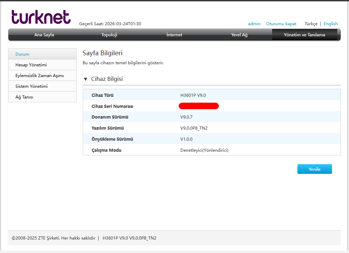Image resolution: width=349 pixels, height=253 pixels.
Task: Click Oturumu kapat to log out
Action: [x=281, y=24]
